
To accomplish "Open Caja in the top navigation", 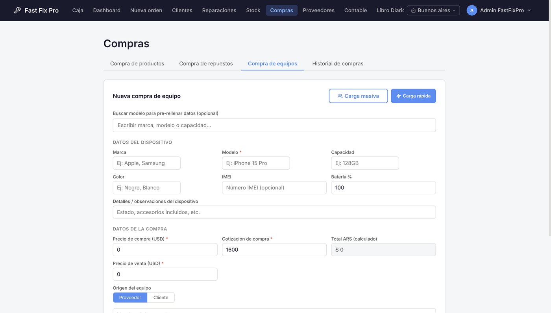I will (x=78, y=10).
